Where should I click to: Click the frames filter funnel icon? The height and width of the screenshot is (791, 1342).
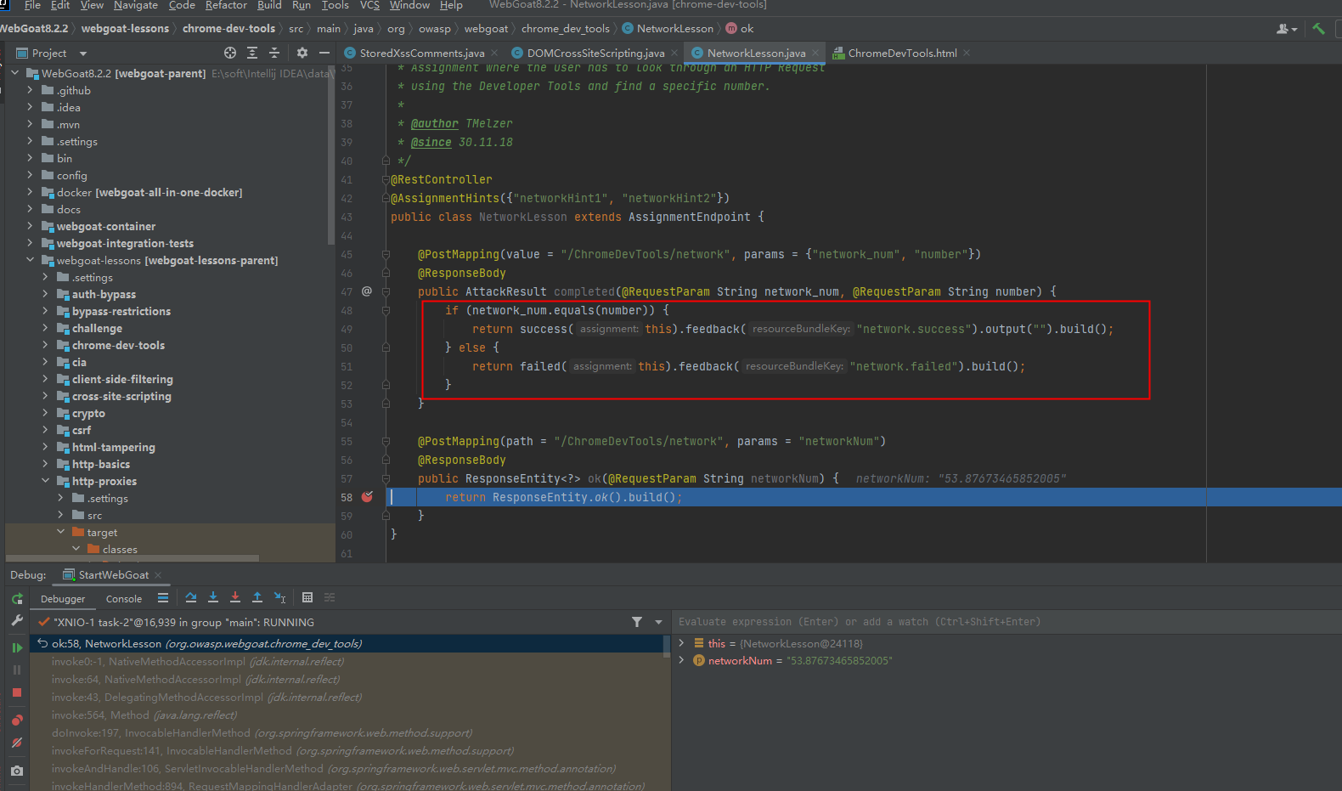point(637,622)
